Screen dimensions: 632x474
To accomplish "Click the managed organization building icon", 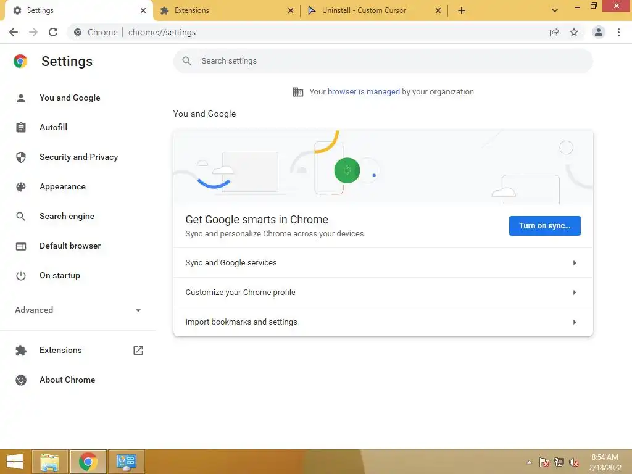I will tap(298, 92).
